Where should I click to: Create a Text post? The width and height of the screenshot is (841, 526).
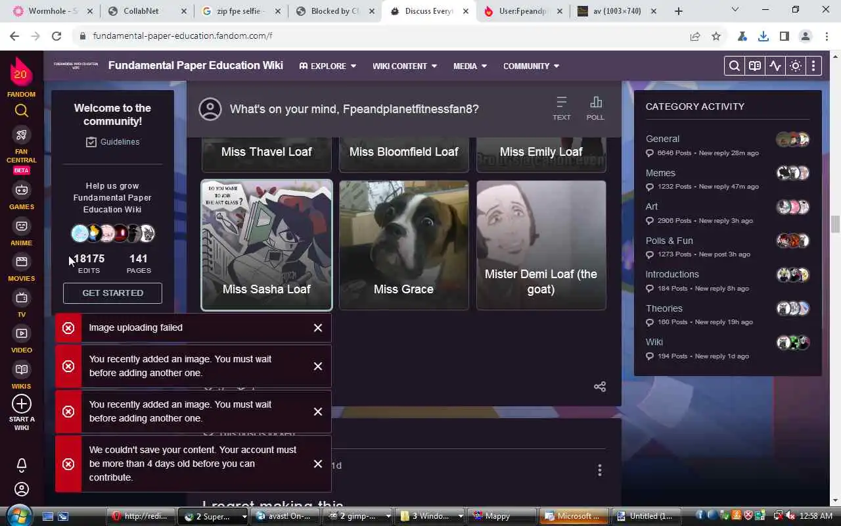point(562,108)
